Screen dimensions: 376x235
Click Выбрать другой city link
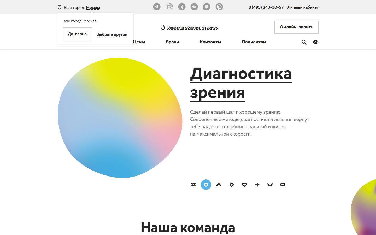click(x=112, y=34)
